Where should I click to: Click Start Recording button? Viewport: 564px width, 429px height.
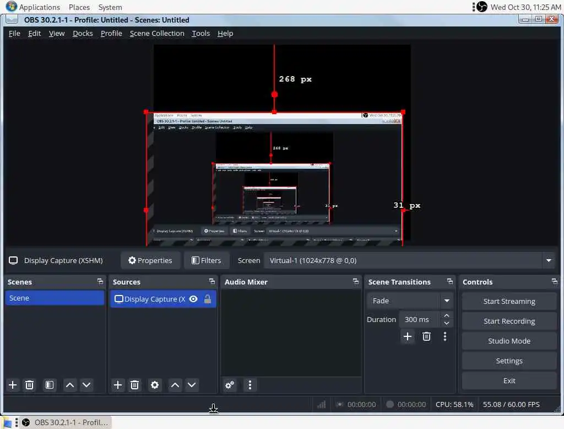[x=509, y=321]
